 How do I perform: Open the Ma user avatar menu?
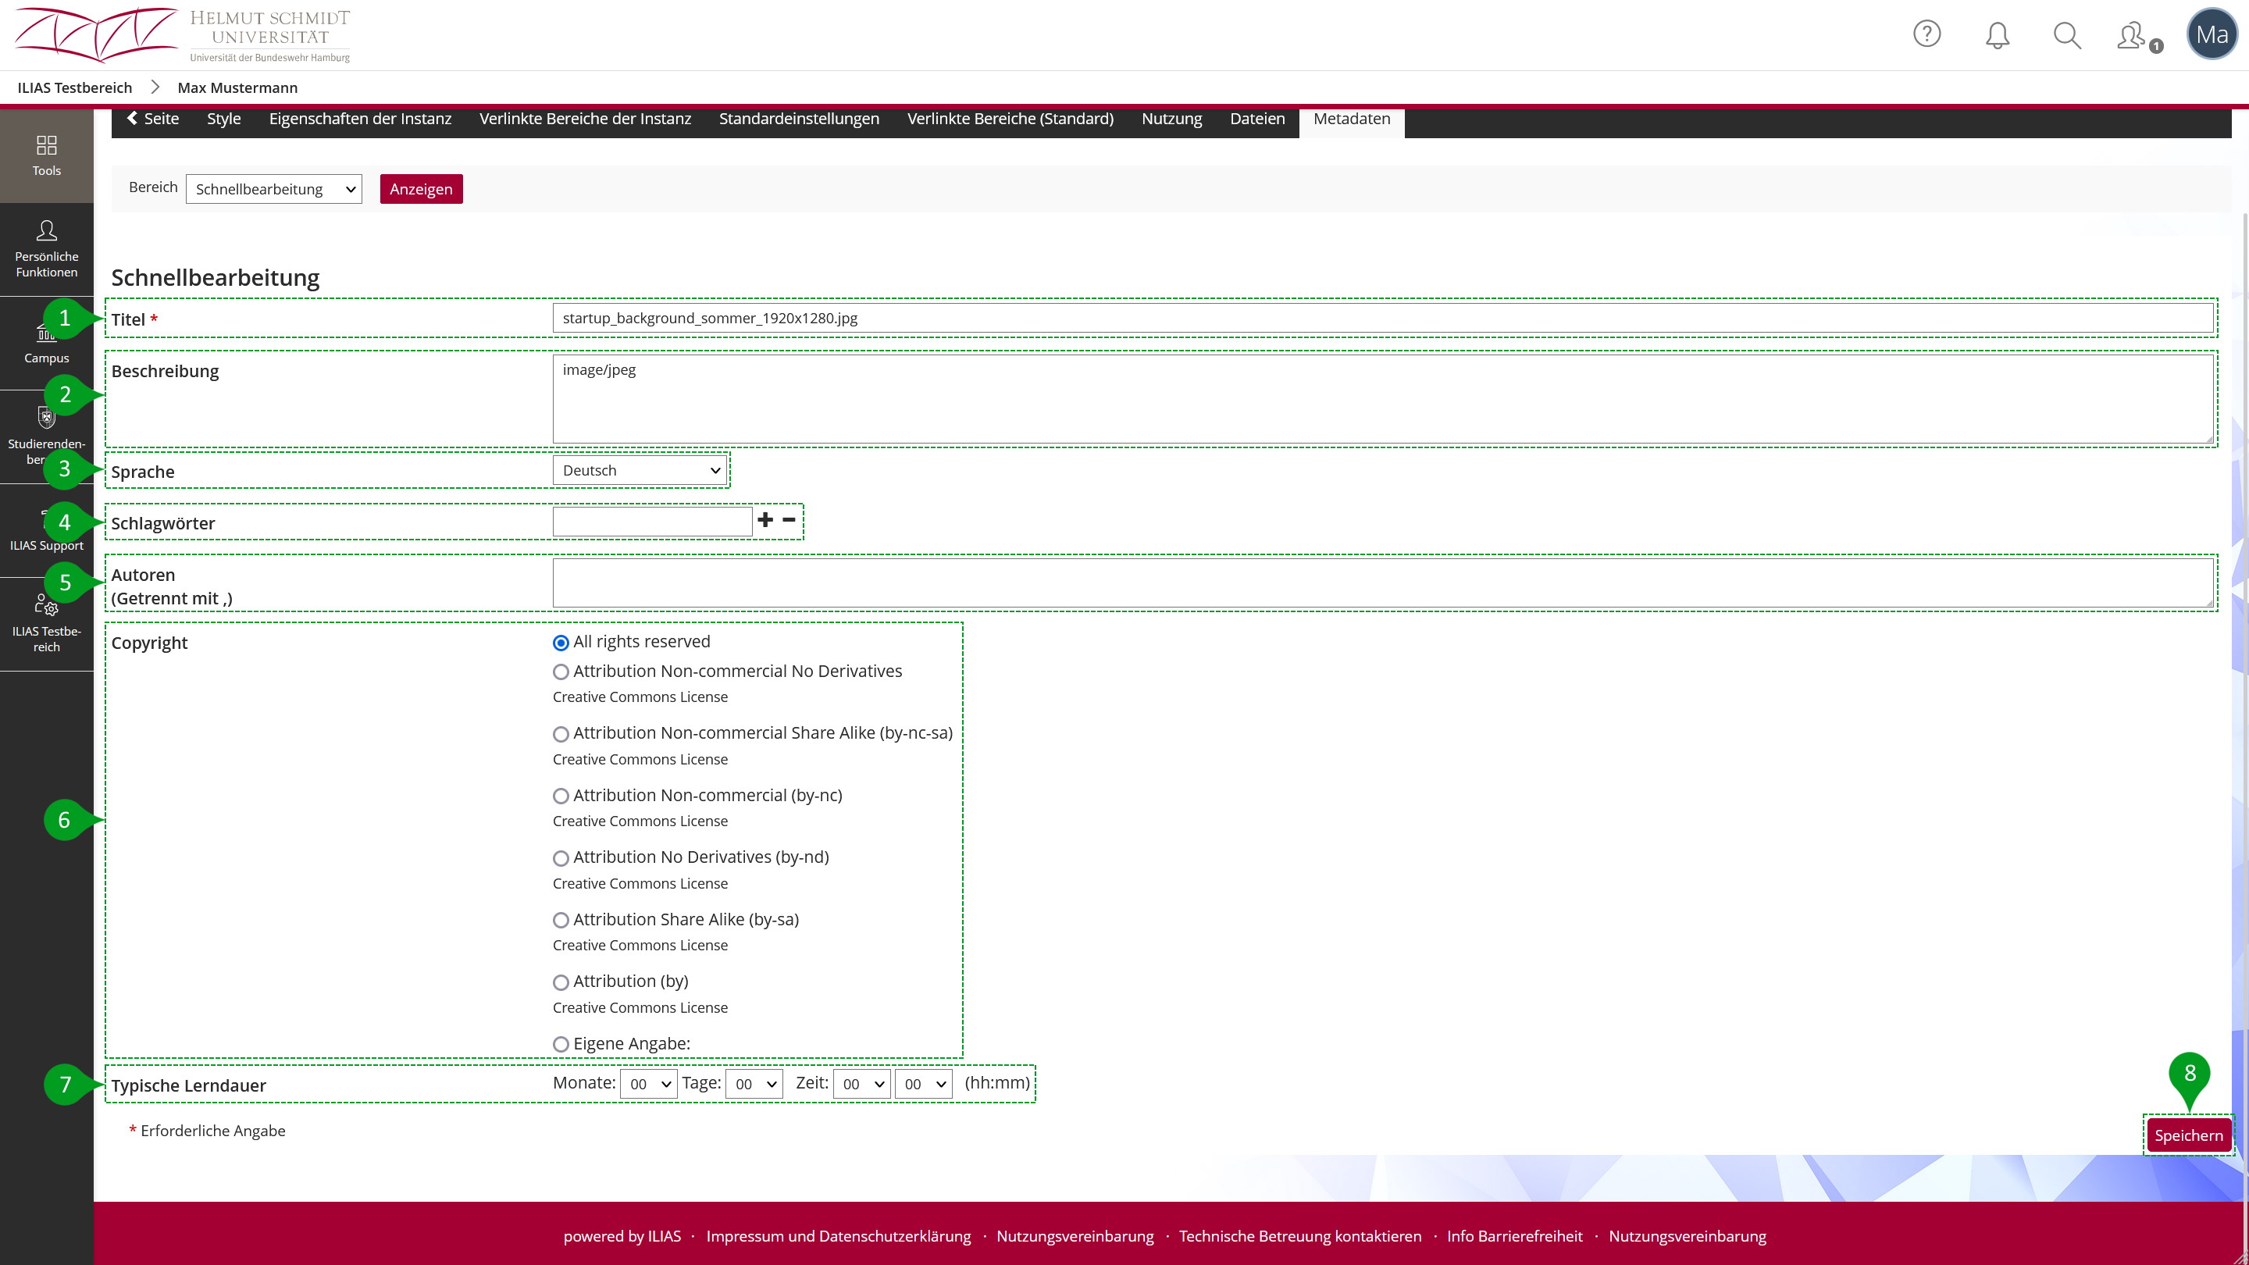pos(2212,34)
